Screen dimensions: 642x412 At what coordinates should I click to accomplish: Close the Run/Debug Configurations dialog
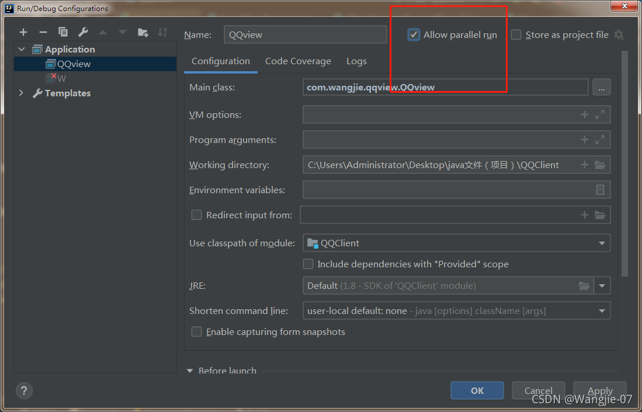pyautogui.click(x=625, y=6)
